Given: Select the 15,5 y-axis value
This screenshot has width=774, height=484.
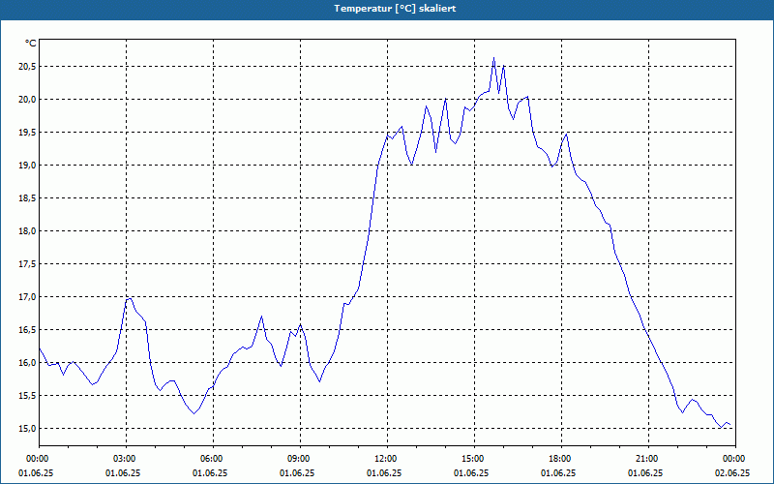Looking at the screenshot, I should pos(27,396).
